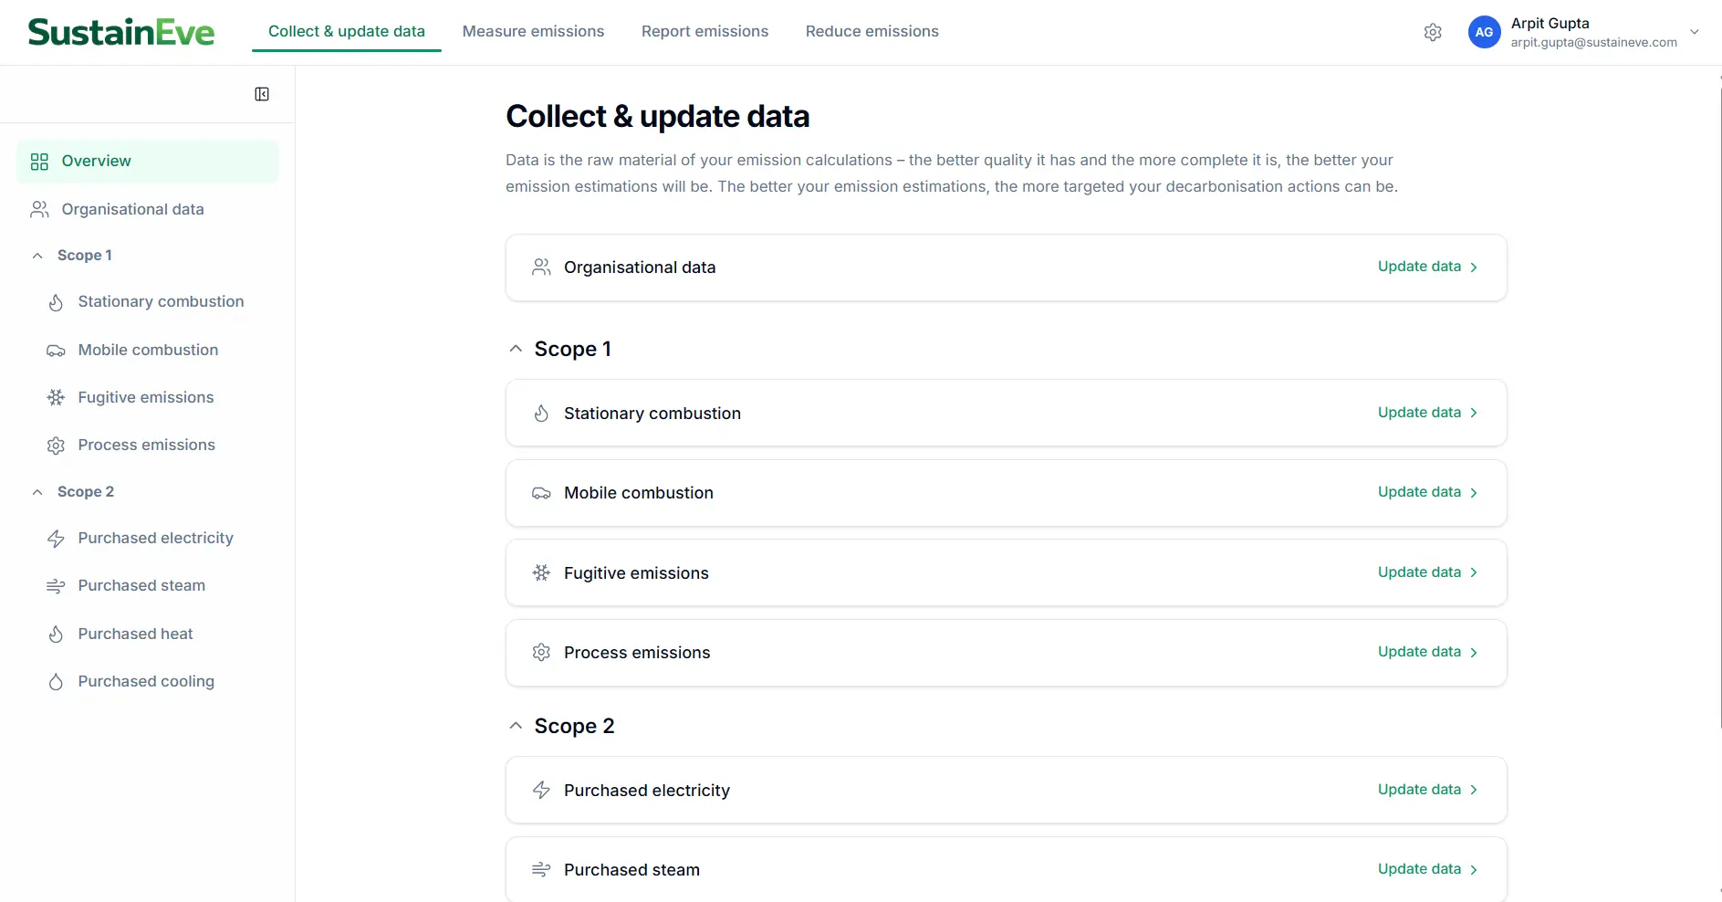This screenshot has width=1722, height=902.
Task: Select the Fugitive emissions snowflake icon
Action: click(x=56, y=398)
